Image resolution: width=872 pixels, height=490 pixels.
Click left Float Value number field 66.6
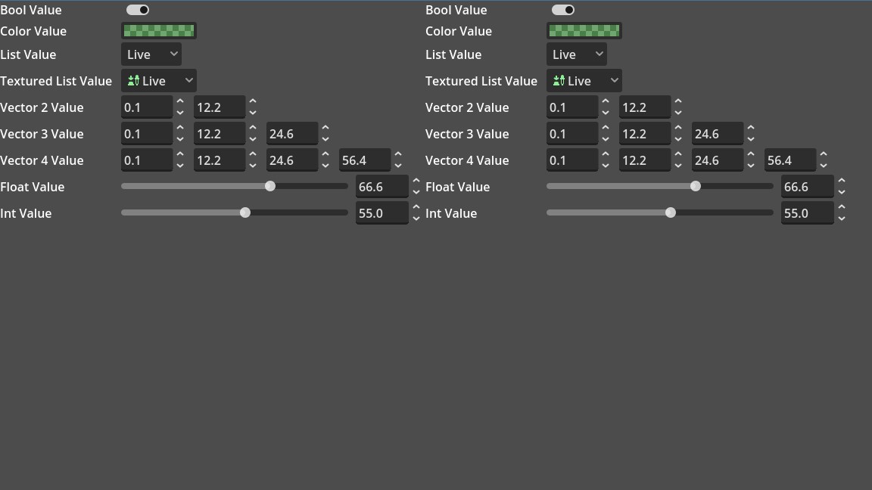382,187
